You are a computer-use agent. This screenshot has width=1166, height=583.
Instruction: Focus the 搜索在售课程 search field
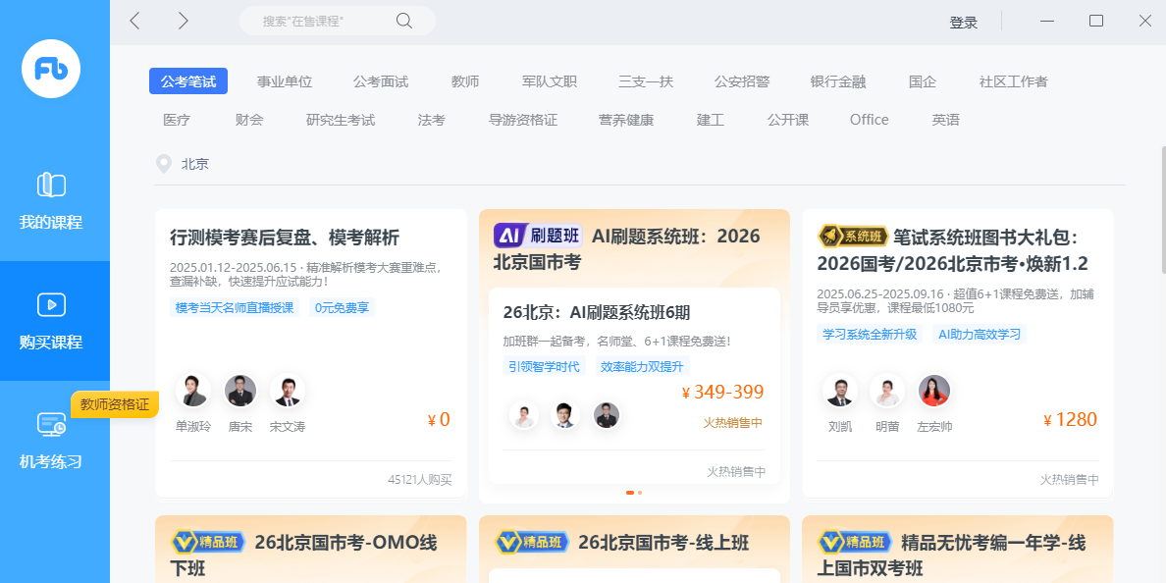click(x=337, y=21)
